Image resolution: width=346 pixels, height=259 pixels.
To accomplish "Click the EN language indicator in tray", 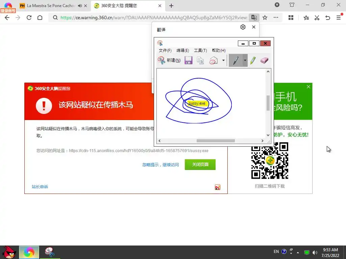I will click(276, 252).
